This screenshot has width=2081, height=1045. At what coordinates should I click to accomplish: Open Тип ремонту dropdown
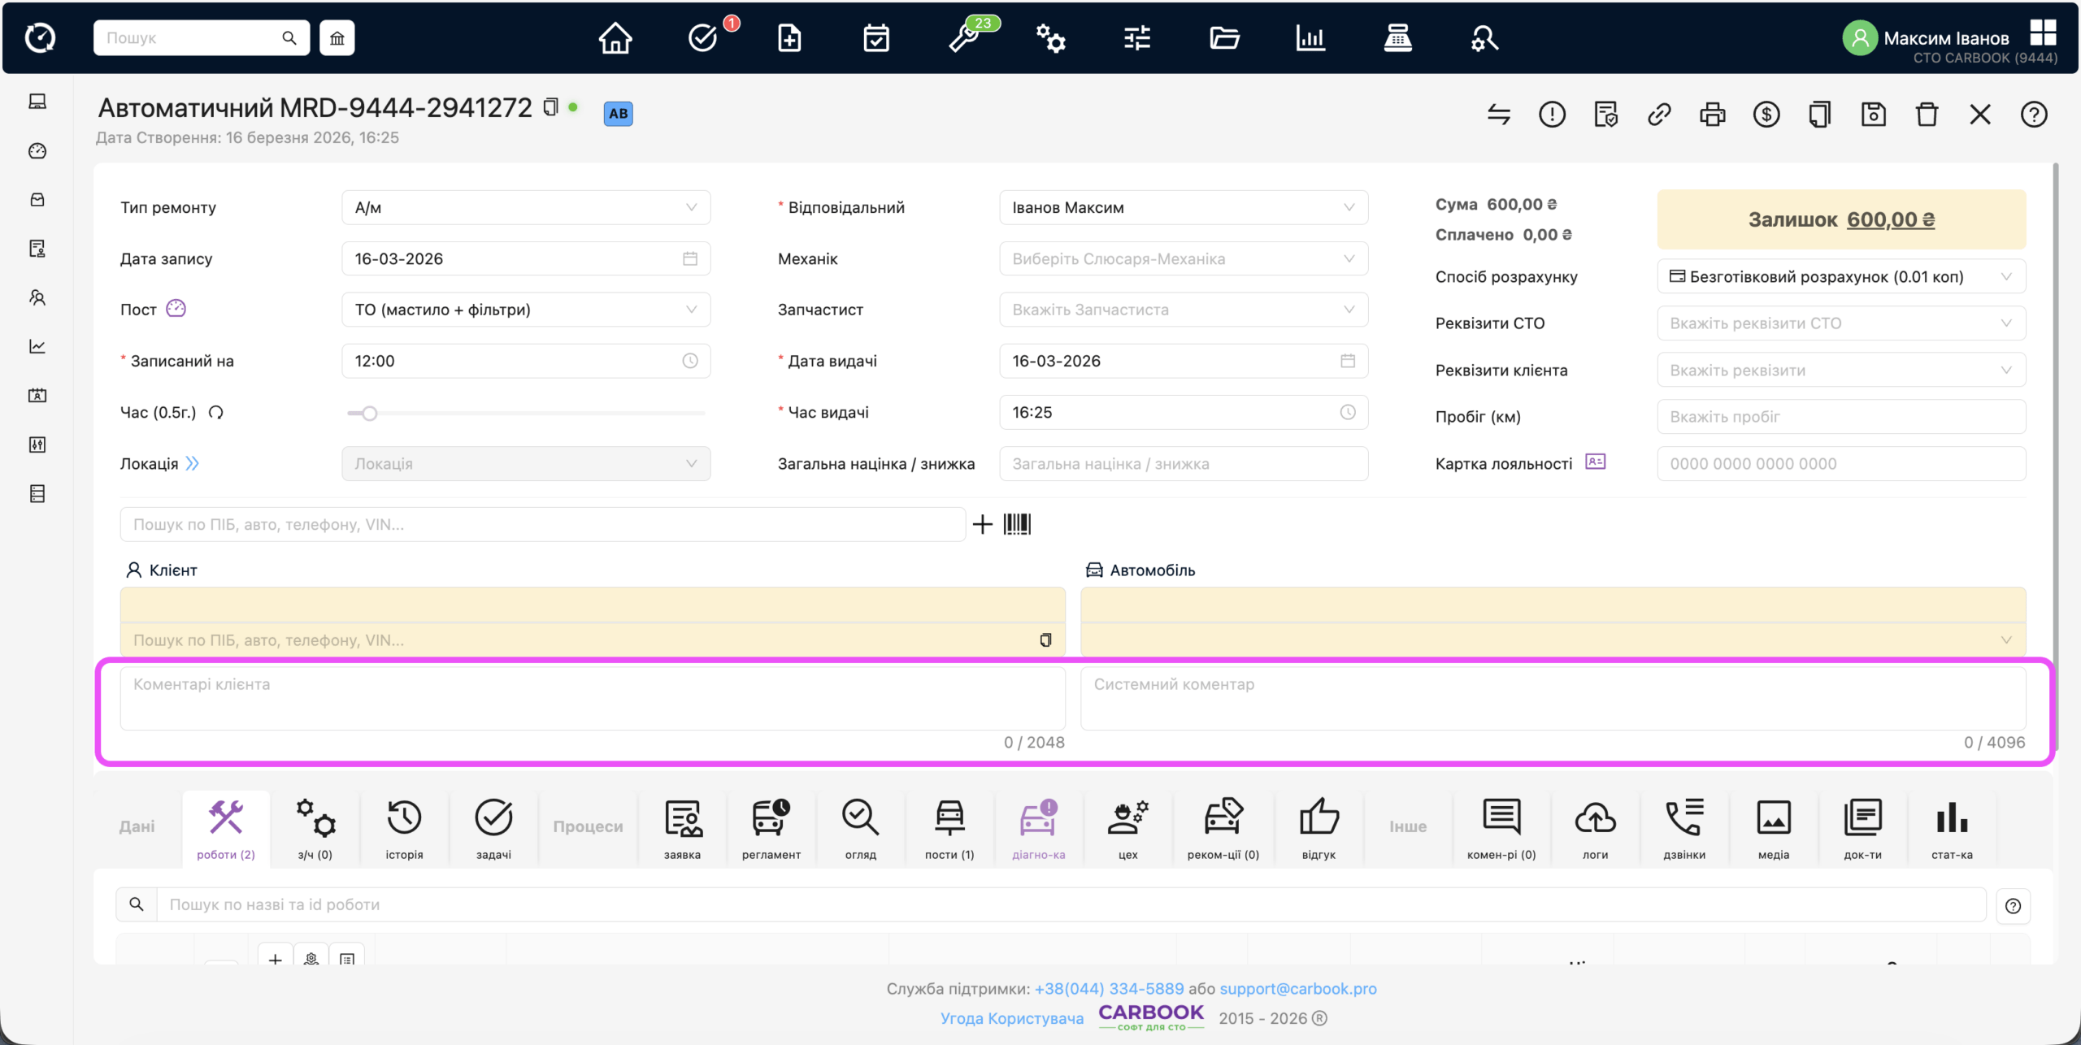click(526, 208)
